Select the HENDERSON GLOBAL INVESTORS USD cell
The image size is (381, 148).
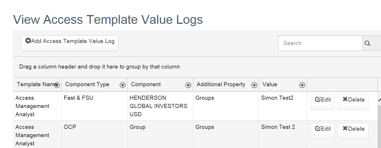coord(159,106)
